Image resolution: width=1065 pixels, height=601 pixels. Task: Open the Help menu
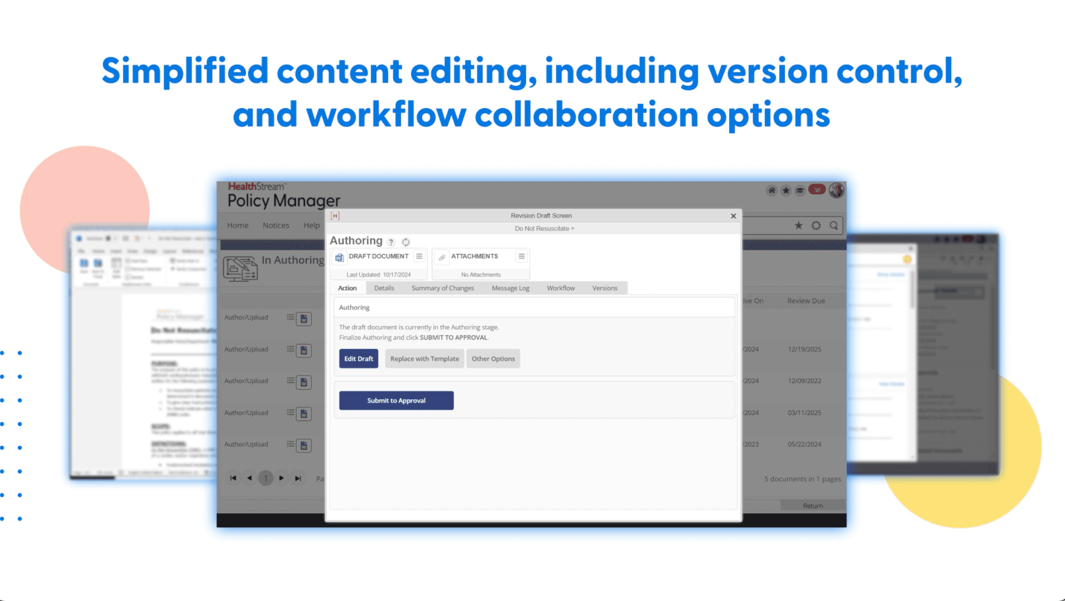(312, 225)
